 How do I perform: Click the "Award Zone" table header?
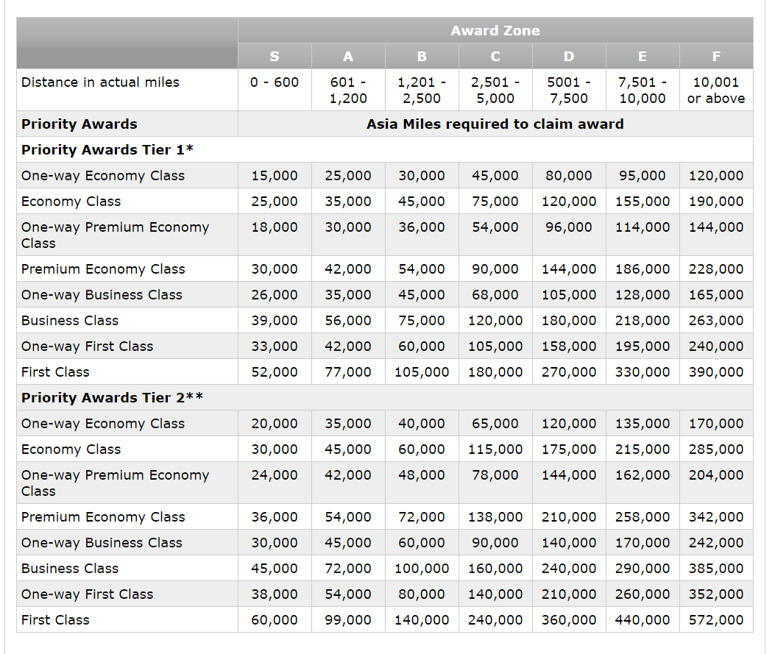click(495, 31)
